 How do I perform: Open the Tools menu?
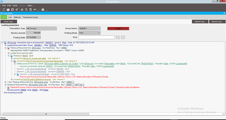click(x=15, y=6)
